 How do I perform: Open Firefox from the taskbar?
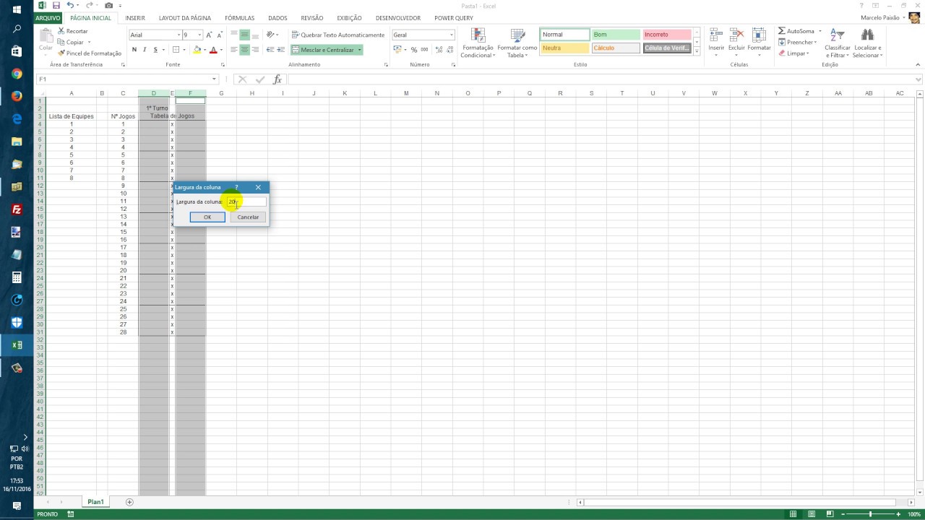(x=17, y=96)
